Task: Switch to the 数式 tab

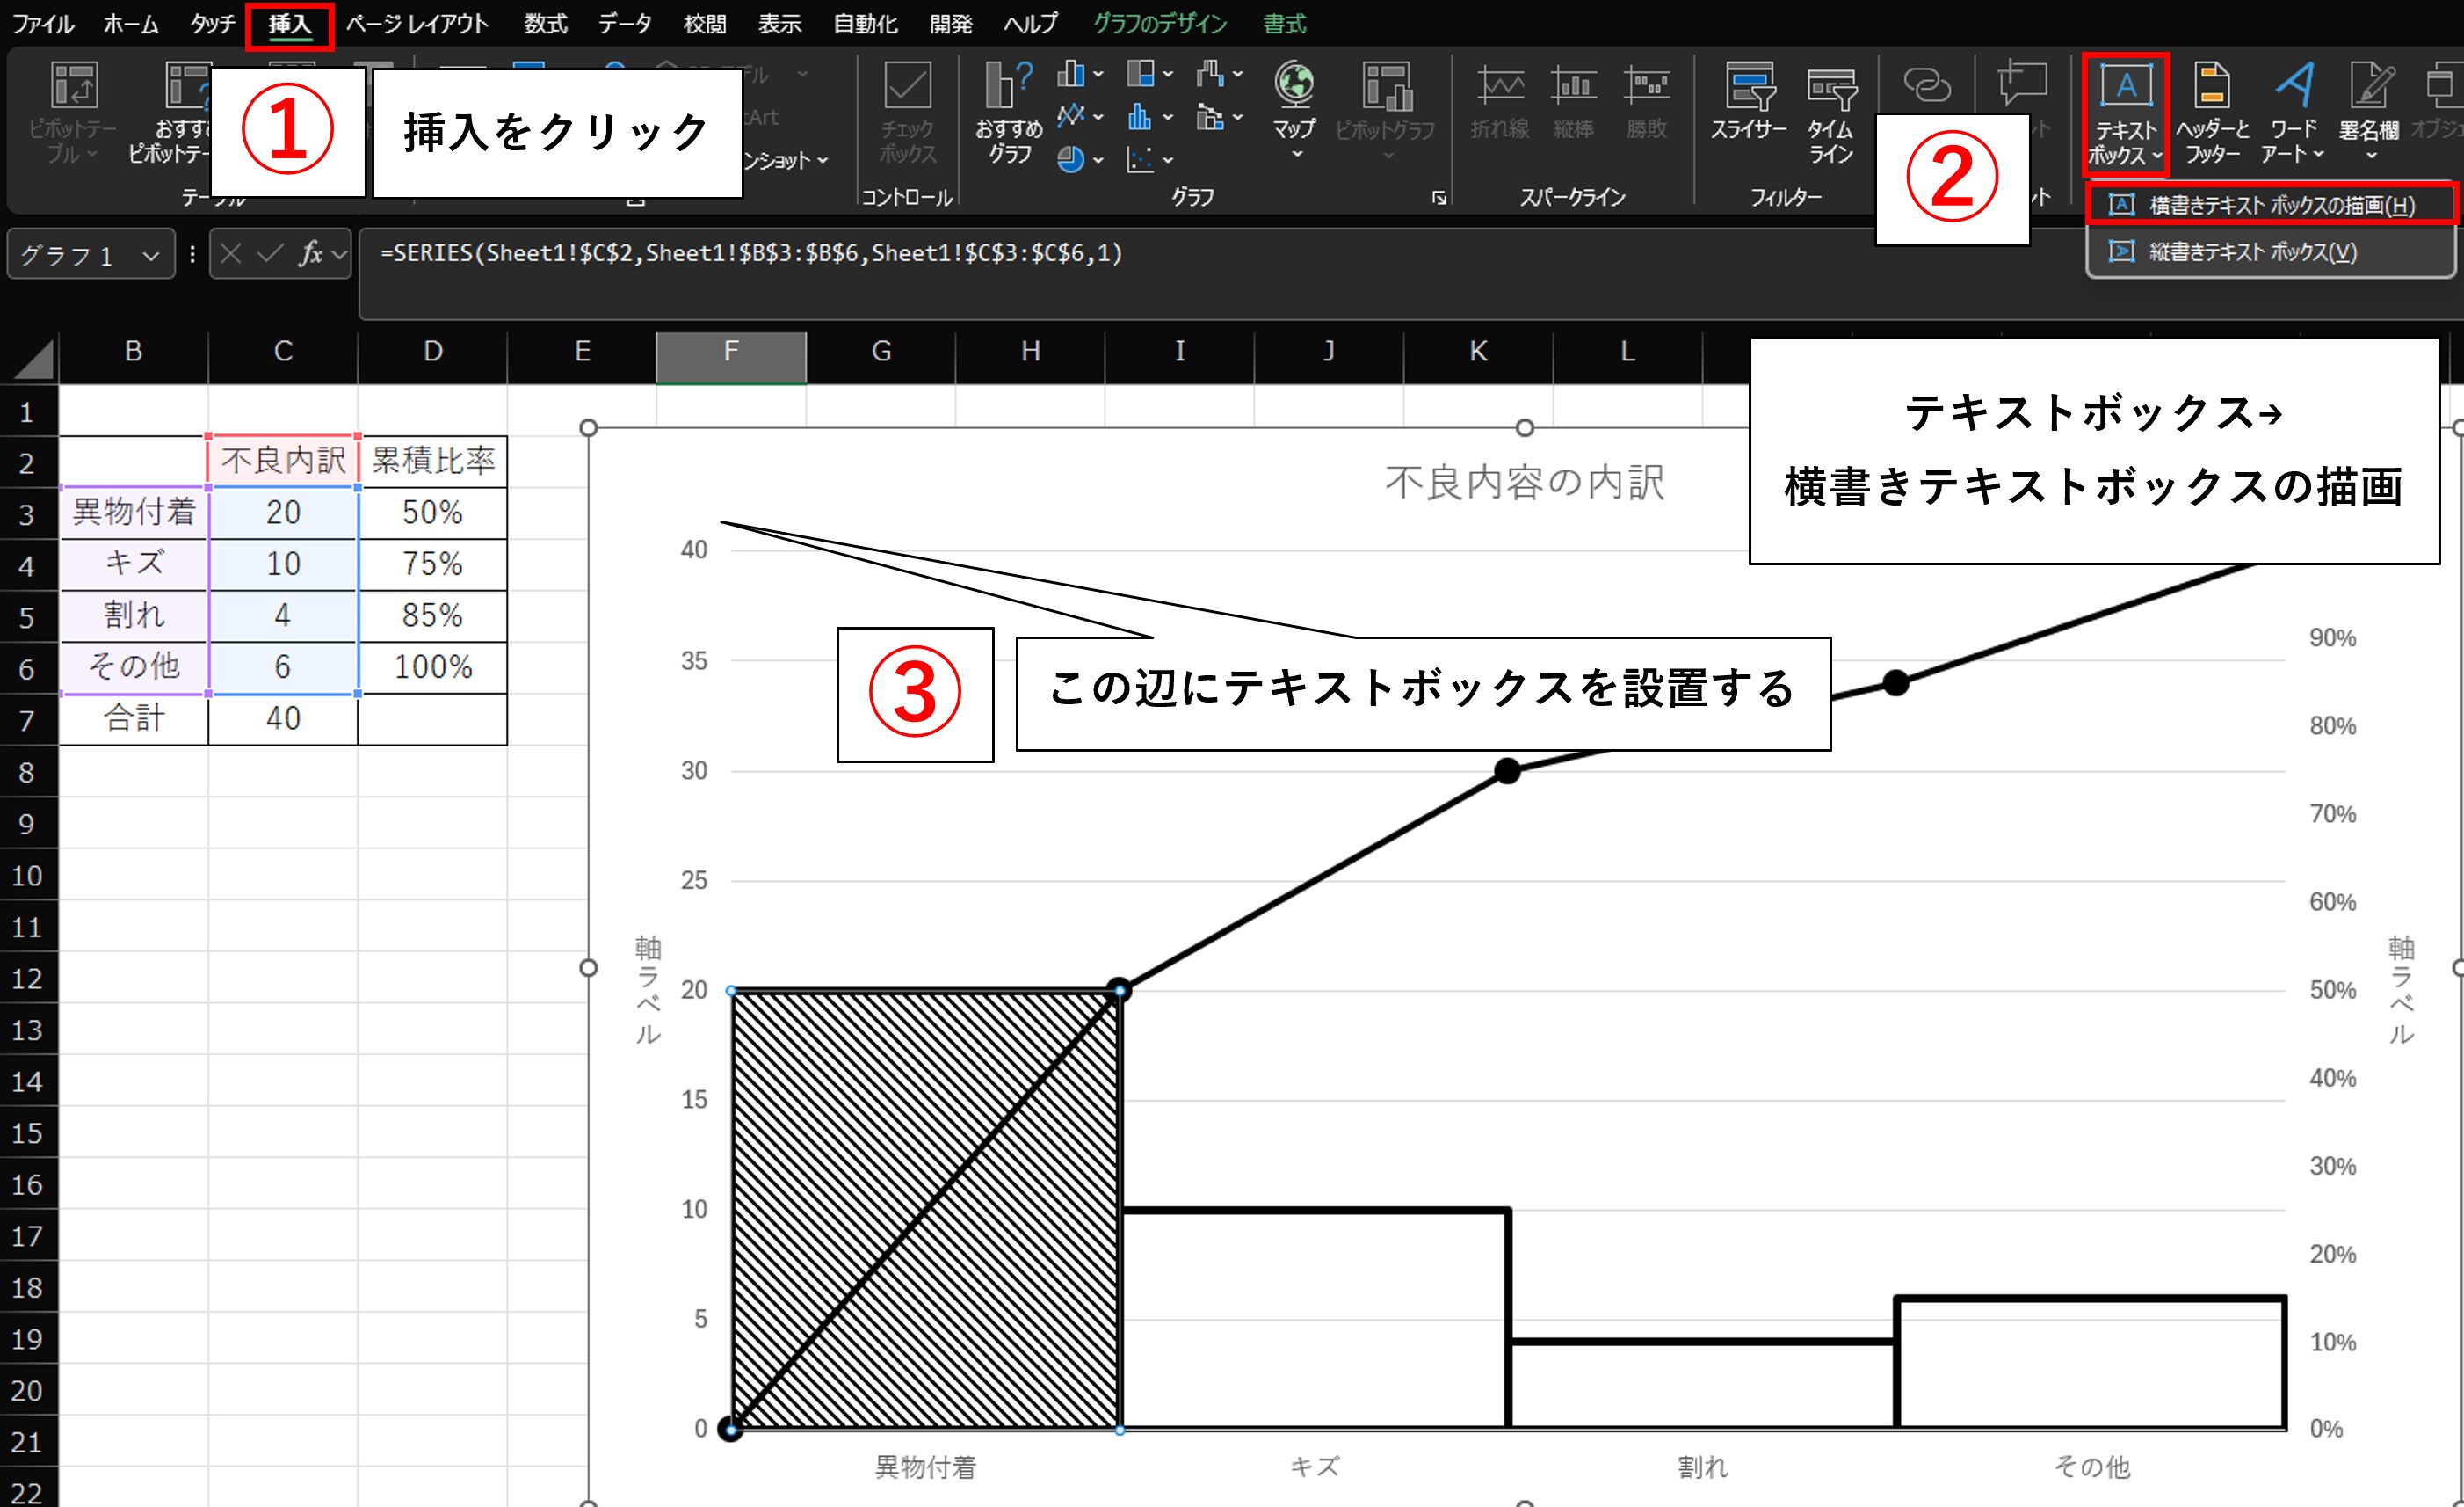Action: click(546, 24)
